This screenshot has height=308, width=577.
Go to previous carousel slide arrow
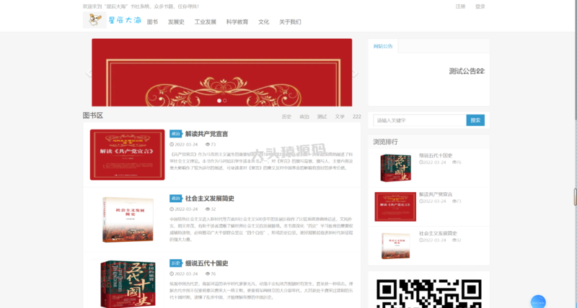89,73
